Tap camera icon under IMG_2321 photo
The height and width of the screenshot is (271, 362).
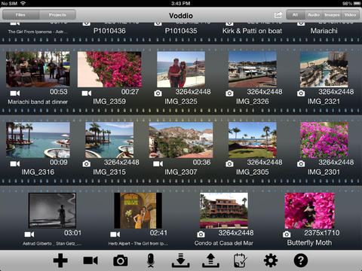[301, 93]
